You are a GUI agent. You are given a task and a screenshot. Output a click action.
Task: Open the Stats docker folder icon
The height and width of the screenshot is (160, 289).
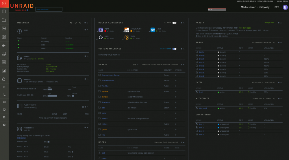pyautogui.click(x=101, y=37)
